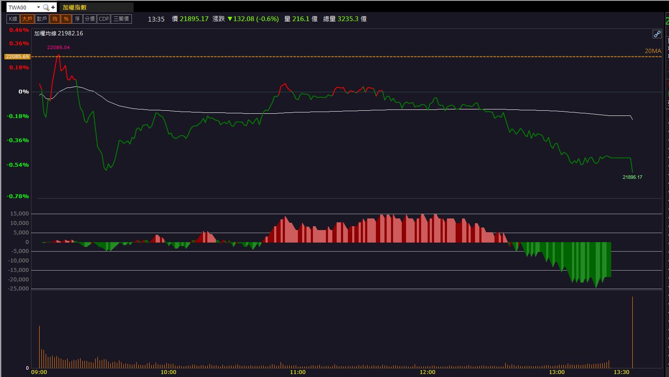Click the 22089.04 high price marker

coord(58,47)
